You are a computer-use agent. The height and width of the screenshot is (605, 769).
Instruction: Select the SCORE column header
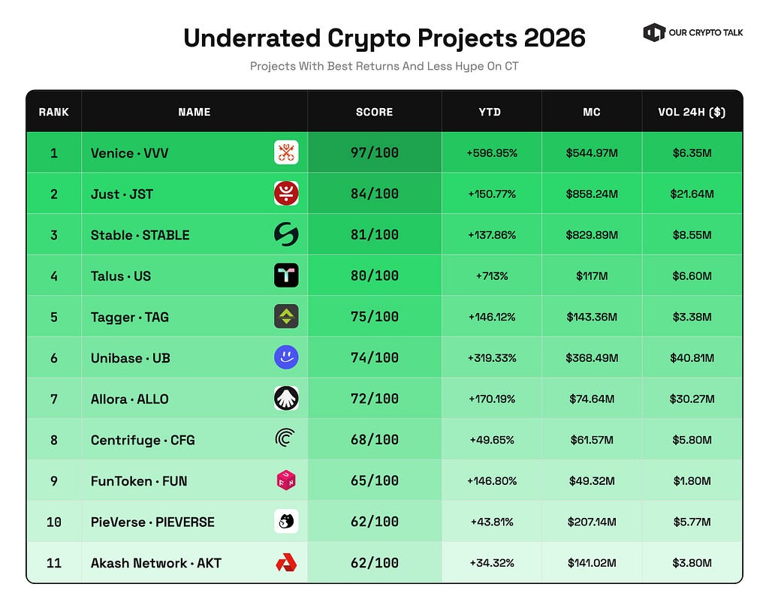(374, 112)
